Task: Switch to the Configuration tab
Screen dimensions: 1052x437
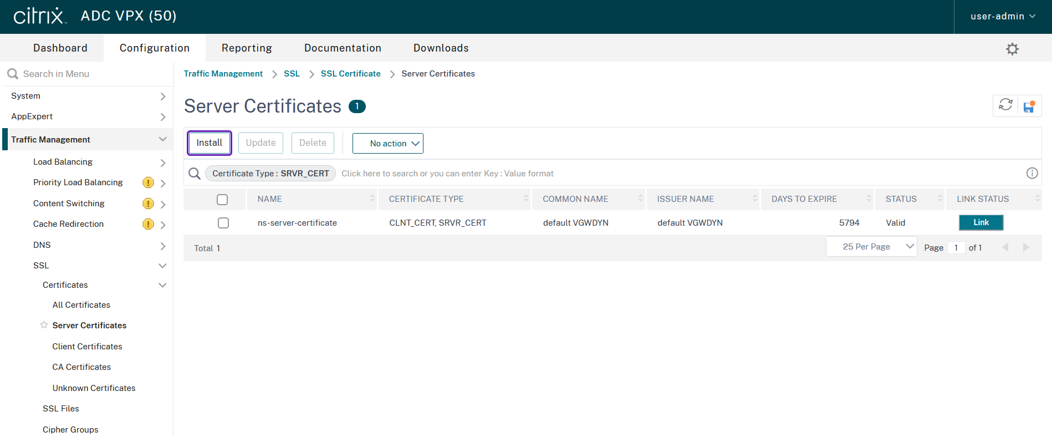Action: coord(155,48)
